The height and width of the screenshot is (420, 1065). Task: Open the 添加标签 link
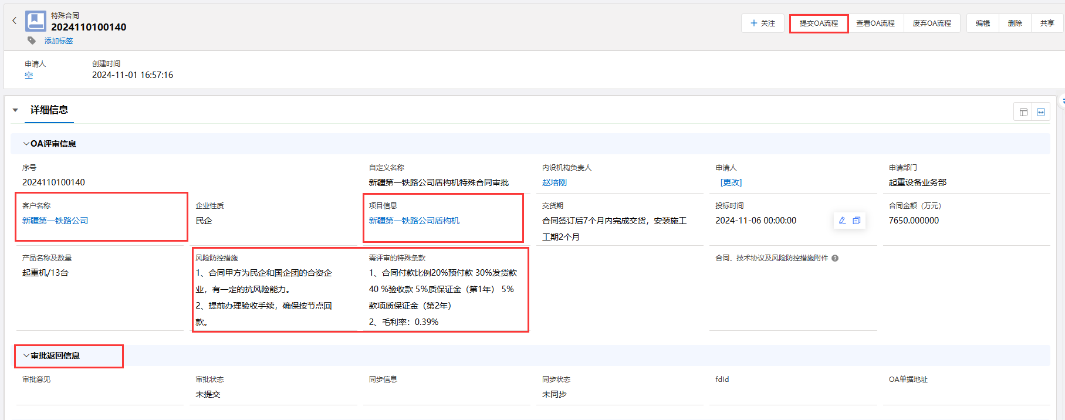click(59, 41)
